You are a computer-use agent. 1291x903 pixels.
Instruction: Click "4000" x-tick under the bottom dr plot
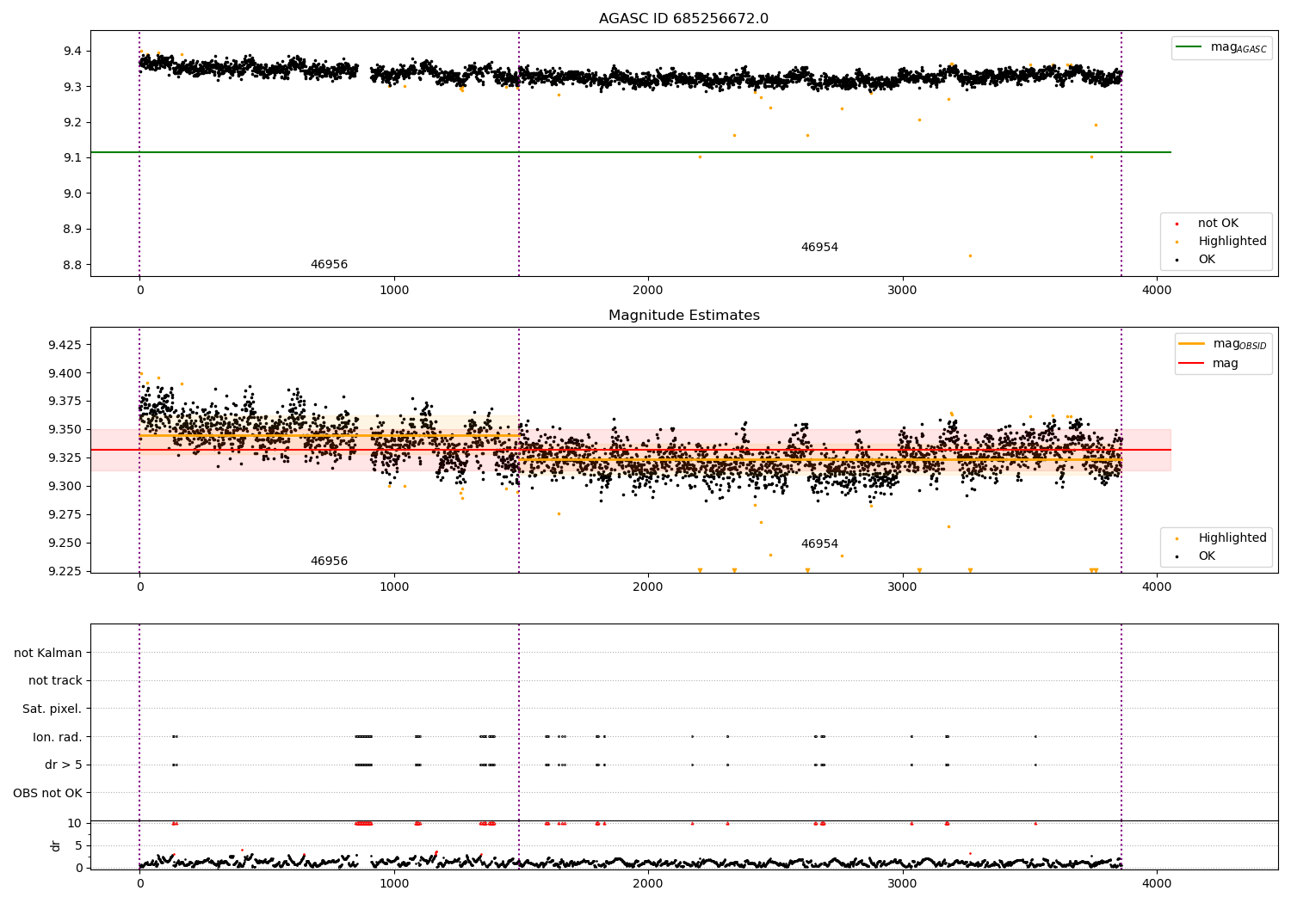[x=1157, y=883]
